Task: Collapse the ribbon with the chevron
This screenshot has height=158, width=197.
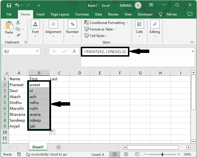Action: (x=192, y=42)
